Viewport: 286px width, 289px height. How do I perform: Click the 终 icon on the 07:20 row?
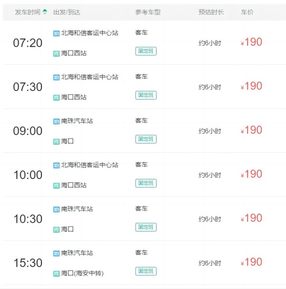coord(56,53)
